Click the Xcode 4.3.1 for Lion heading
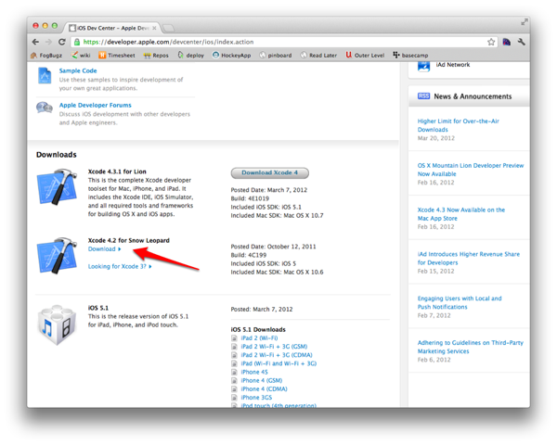Screen dimensions: 557x445 click(x=117, y=172)
